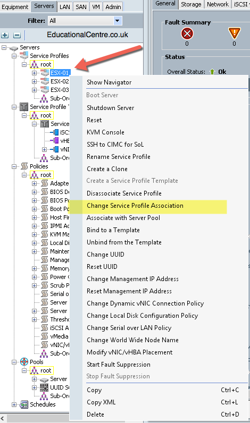Click the critical fault red X icon

(x=187, y=33)
